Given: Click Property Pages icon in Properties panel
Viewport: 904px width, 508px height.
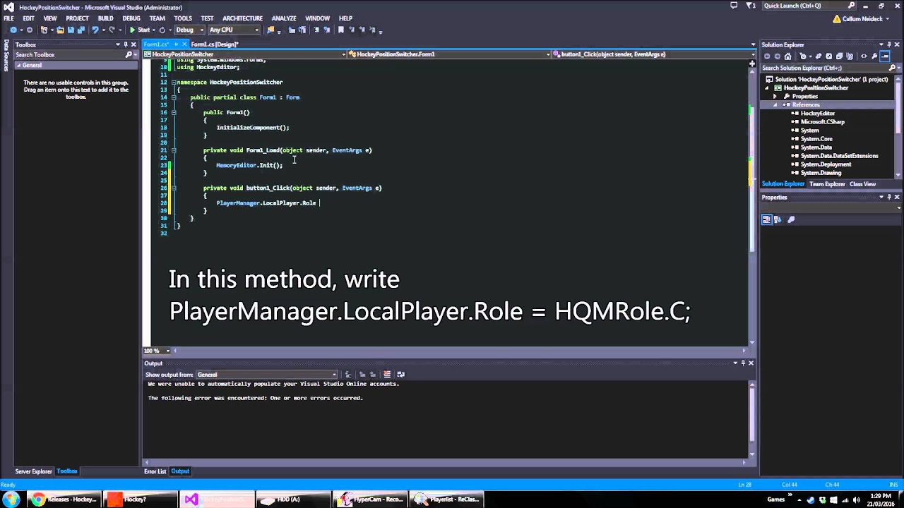Looking at the screenshot, I should (x=791, y=219).
